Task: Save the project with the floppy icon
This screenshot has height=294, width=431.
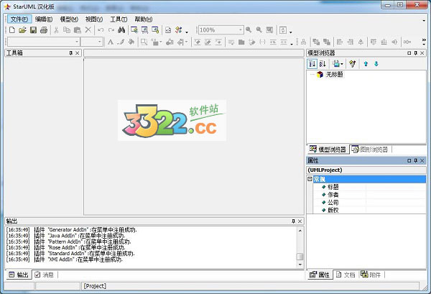Action: (x=33, y=30)
